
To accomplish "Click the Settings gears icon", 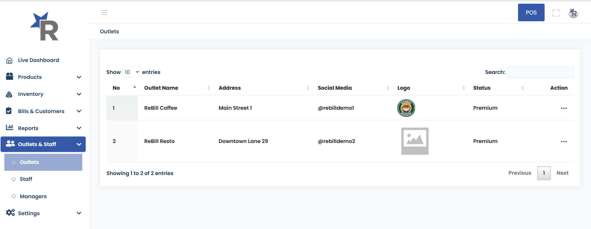I will [x=10, y=213].
